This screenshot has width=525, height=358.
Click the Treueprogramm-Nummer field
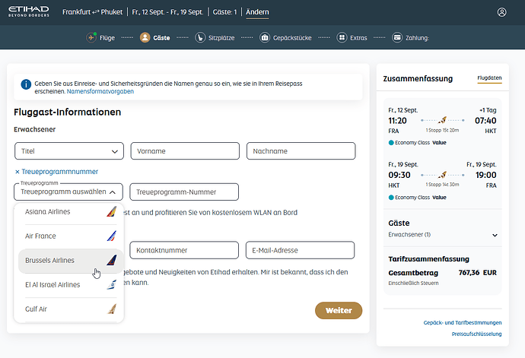184,192
